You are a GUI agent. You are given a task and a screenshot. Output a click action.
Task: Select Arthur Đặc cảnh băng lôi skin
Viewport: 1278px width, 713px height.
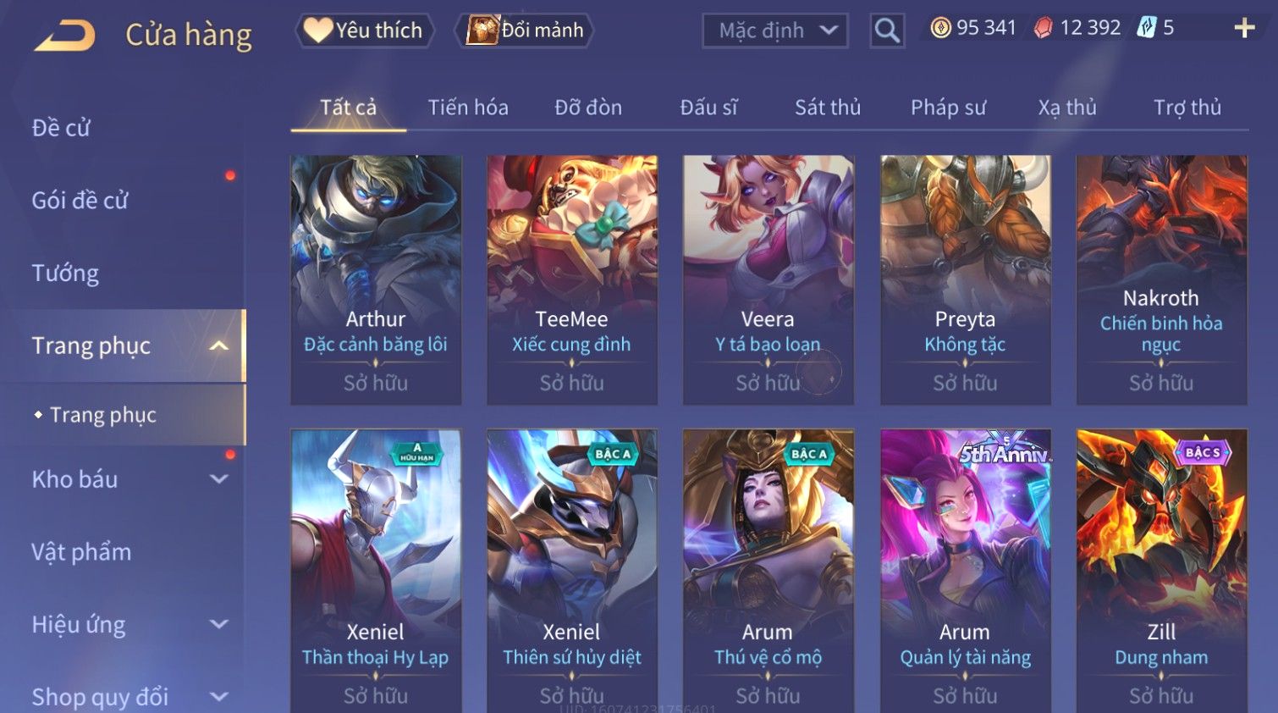click(x=376, y=279)
